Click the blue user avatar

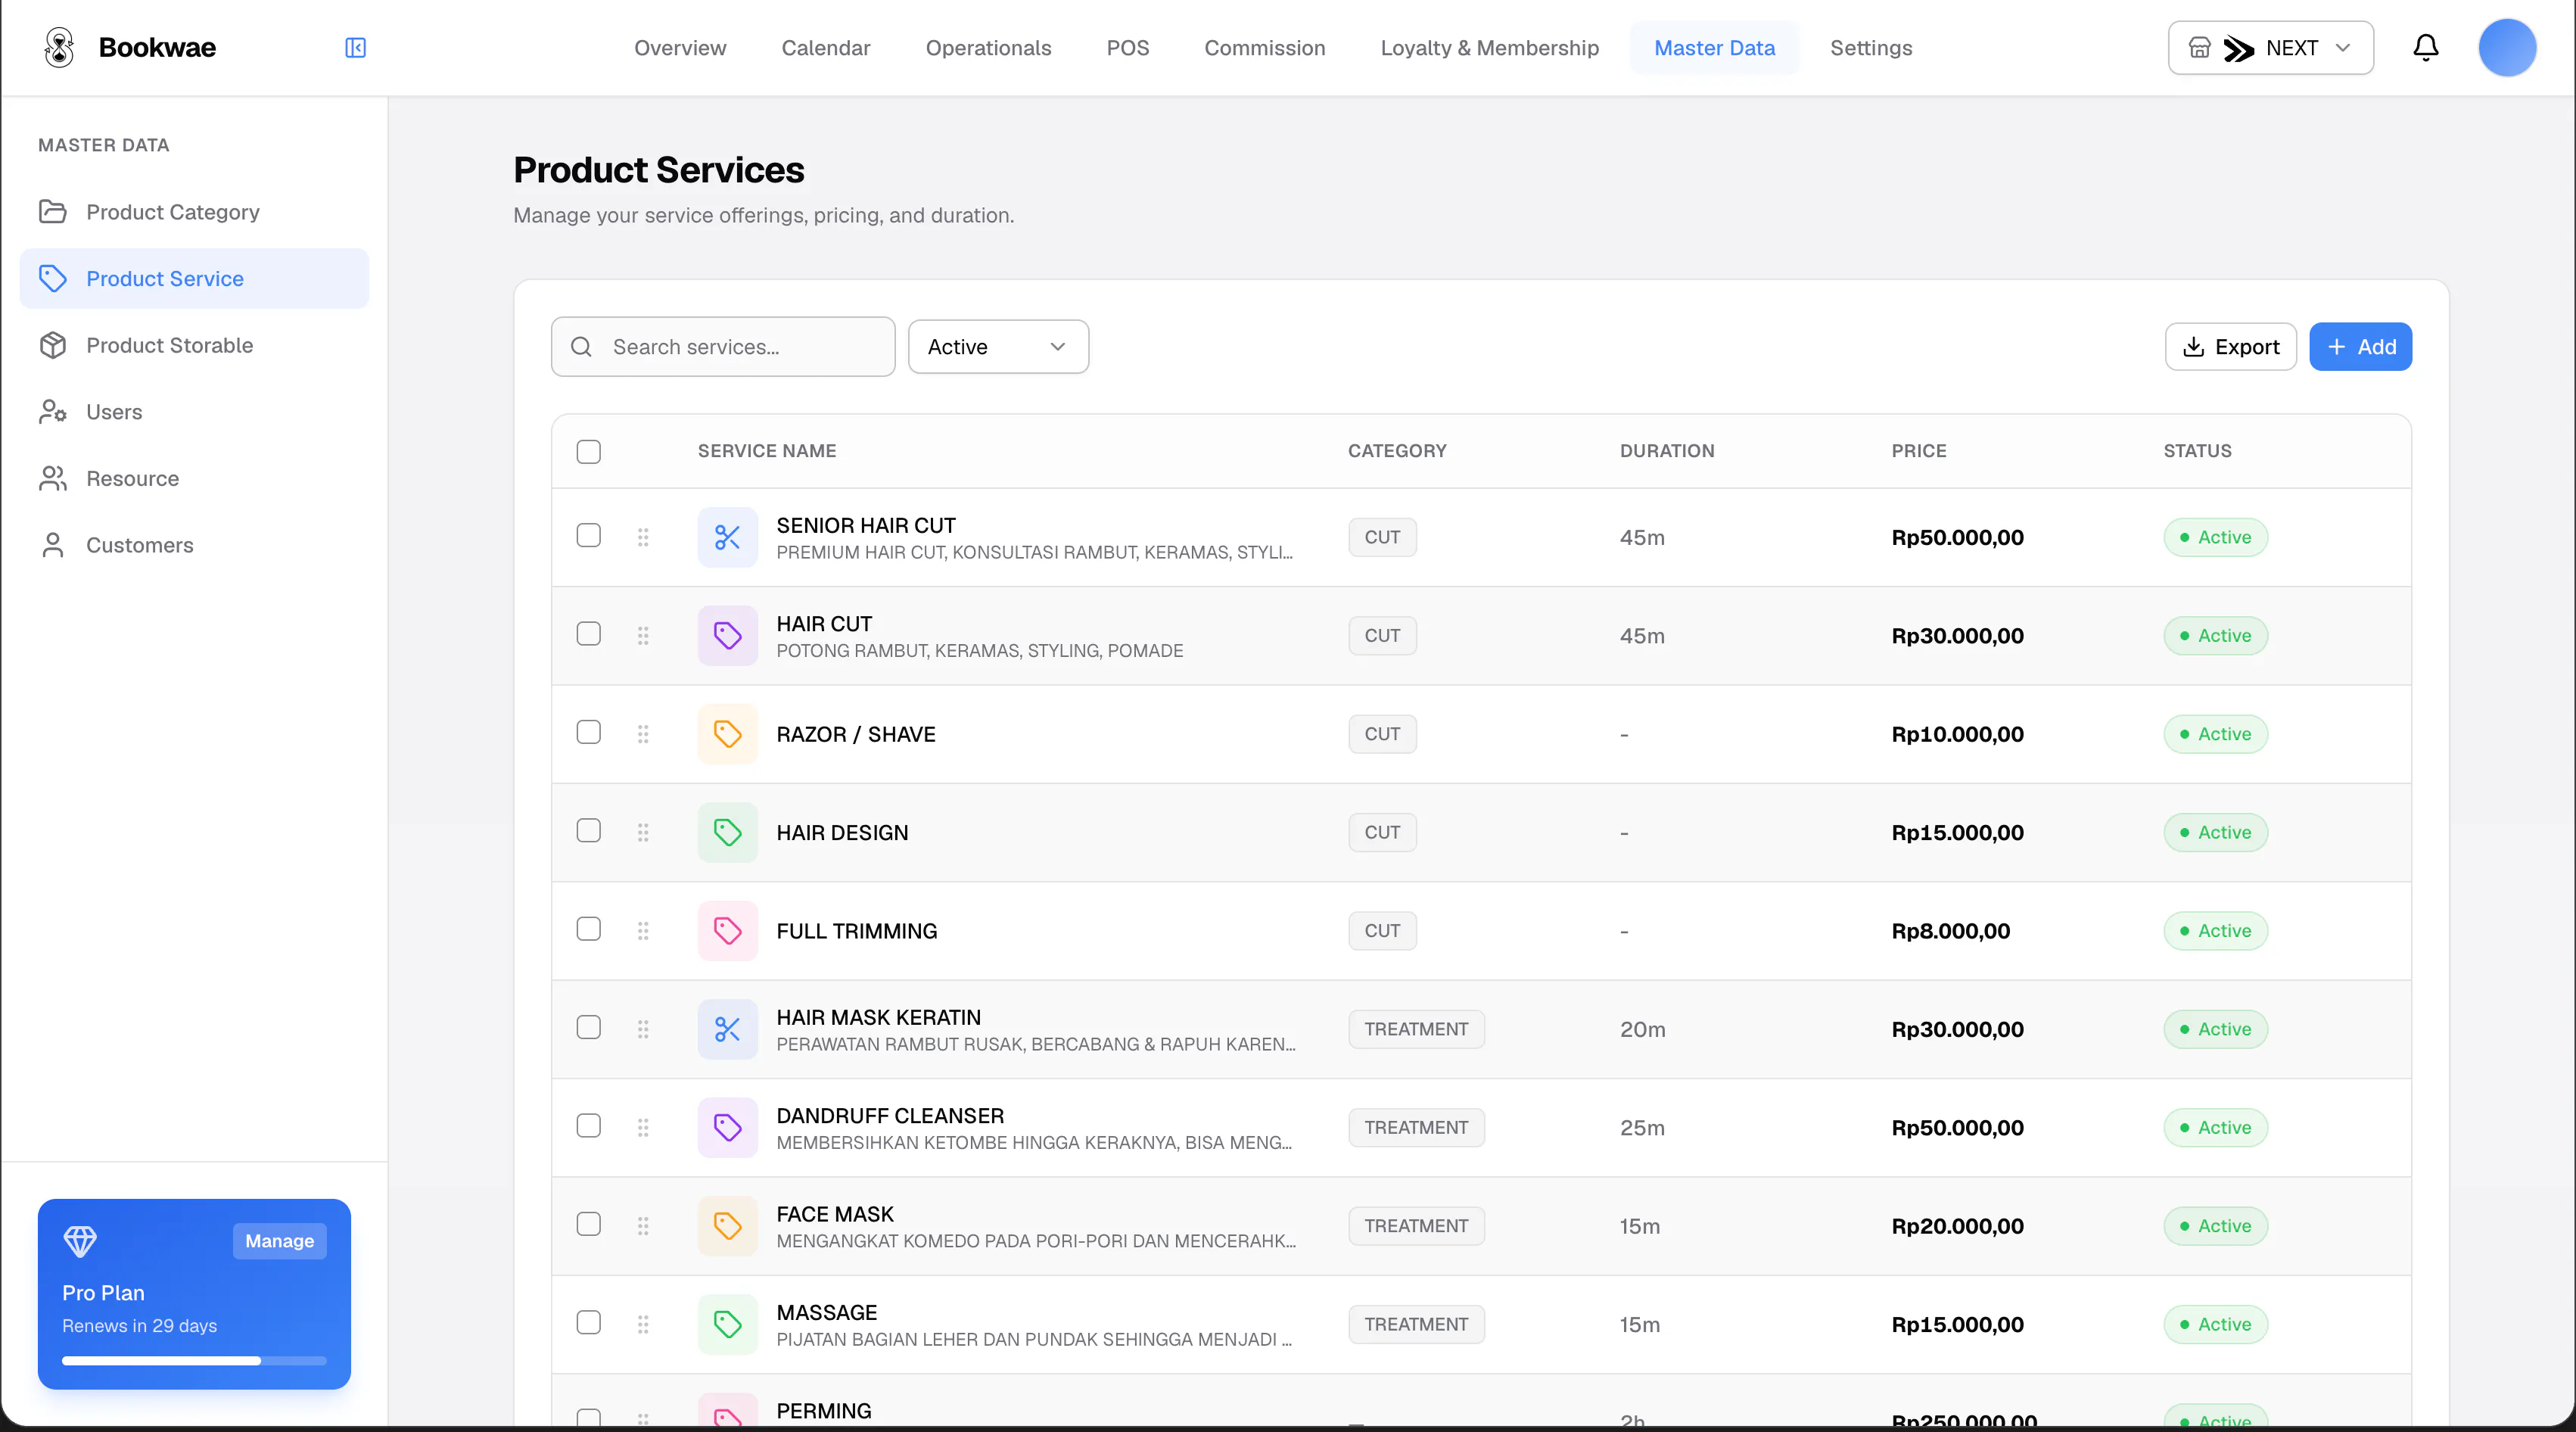pyautogui.click(x=2506, y=48)
